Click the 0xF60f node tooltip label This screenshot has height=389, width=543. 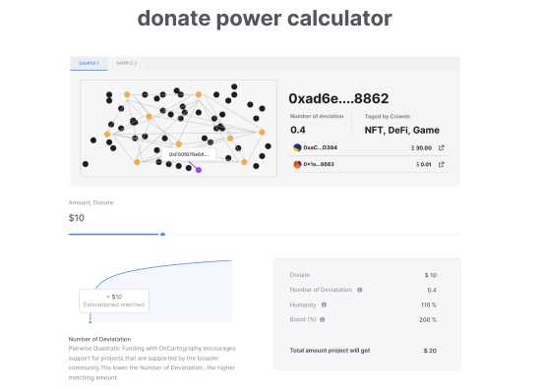click(x=189, y=154)
